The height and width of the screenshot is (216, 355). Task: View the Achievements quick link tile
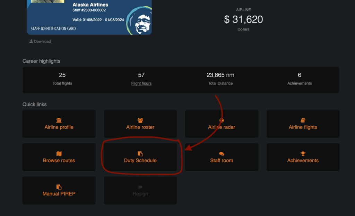pos(303,157)
